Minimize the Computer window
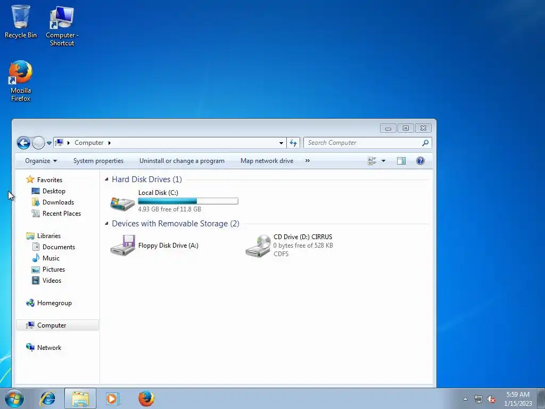 388,128
